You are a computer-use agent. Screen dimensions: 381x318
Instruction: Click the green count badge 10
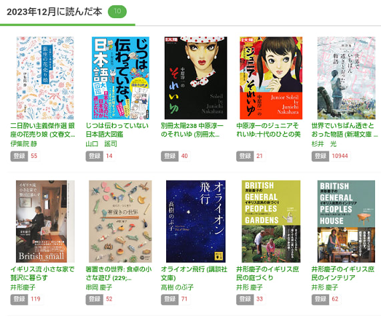[117, 11]
